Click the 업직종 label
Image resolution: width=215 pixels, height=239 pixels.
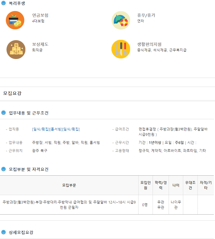click(14, 129)
